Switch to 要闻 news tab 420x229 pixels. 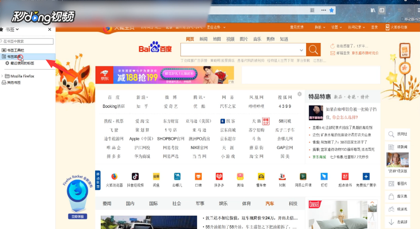click(x=107, y=204)
